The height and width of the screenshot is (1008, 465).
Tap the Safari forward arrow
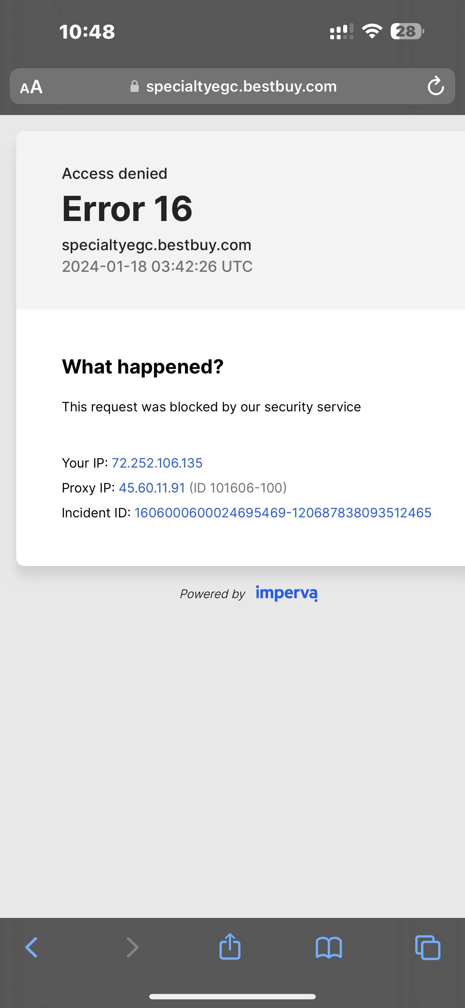pyautogui.click(x=132, y=947)
